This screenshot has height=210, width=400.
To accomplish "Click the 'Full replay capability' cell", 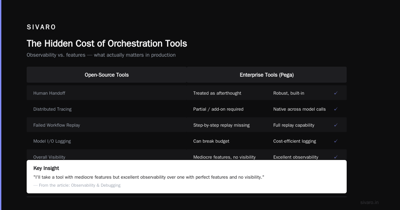I will tap(294, 125).
